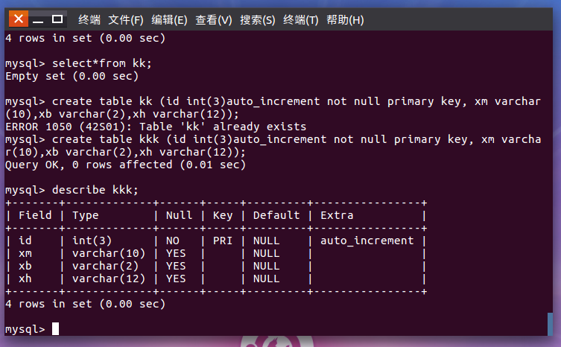Click the Default column header
The image size is (561, 347).
point(276,215)
